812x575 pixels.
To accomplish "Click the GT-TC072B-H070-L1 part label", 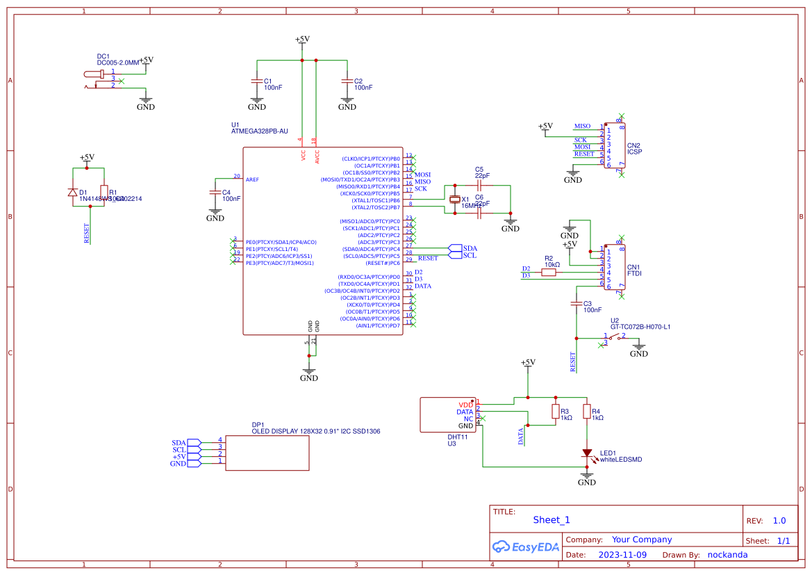I will click(640, 327).
